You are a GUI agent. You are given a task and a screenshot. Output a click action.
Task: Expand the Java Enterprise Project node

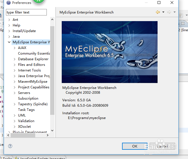click(x=14, y=76)
